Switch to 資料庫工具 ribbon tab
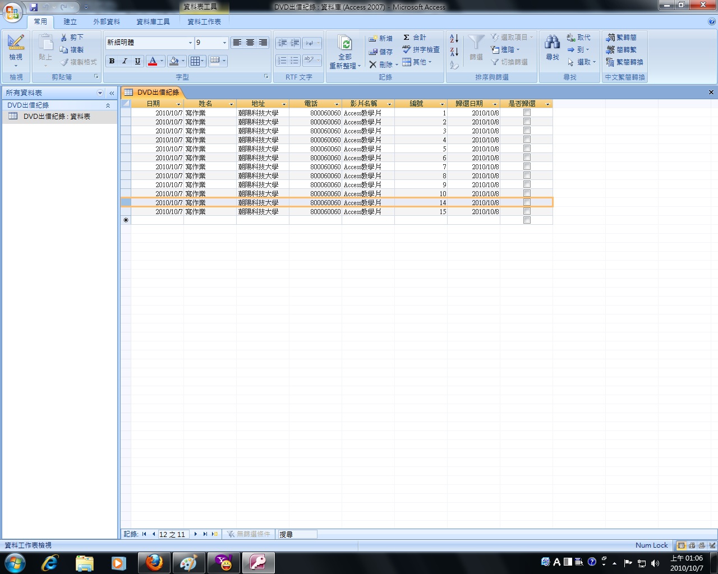Screen dimensions: 718x574 153,21
